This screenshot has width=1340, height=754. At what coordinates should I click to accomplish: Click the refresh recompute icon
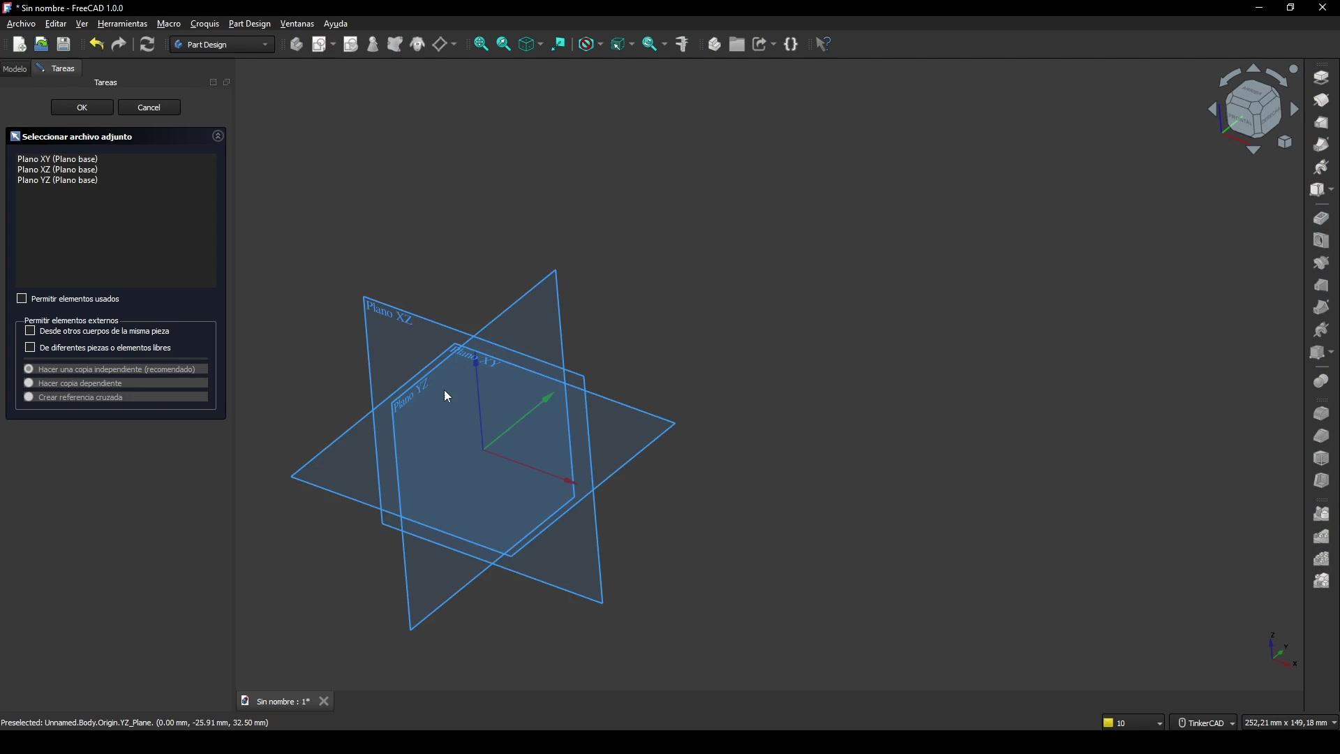[147, 45]
